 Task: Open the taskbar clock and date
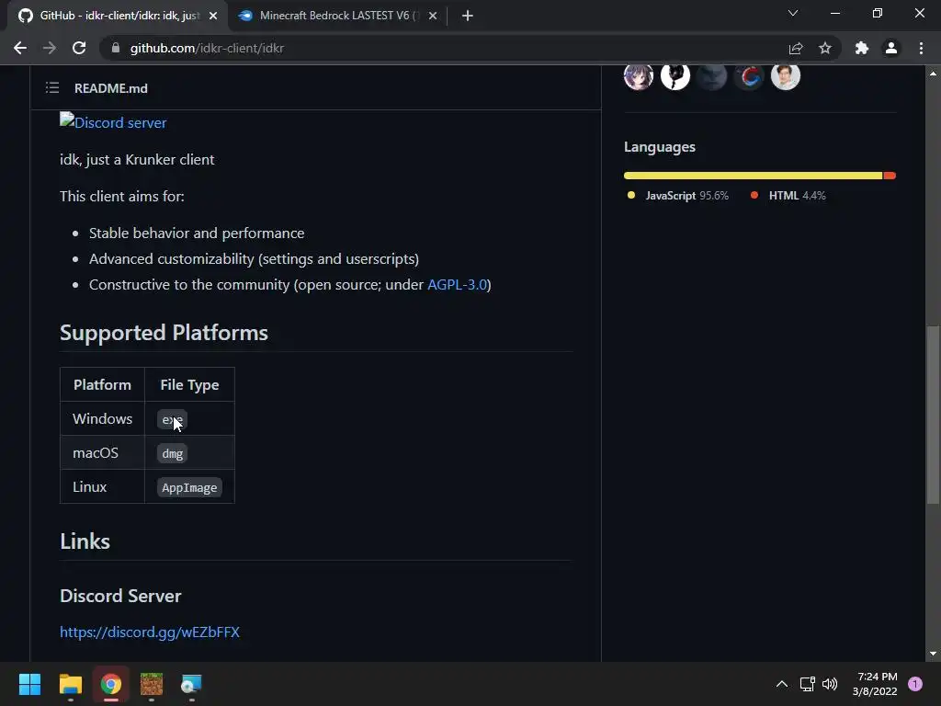[875, 684]
